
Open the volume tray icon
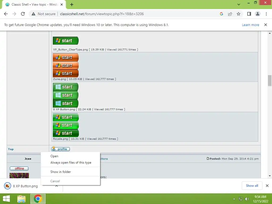(247, 199)
